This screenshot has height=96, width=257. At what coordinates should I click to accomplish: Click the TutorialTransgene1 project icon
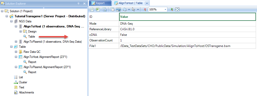tap(11, 16)
